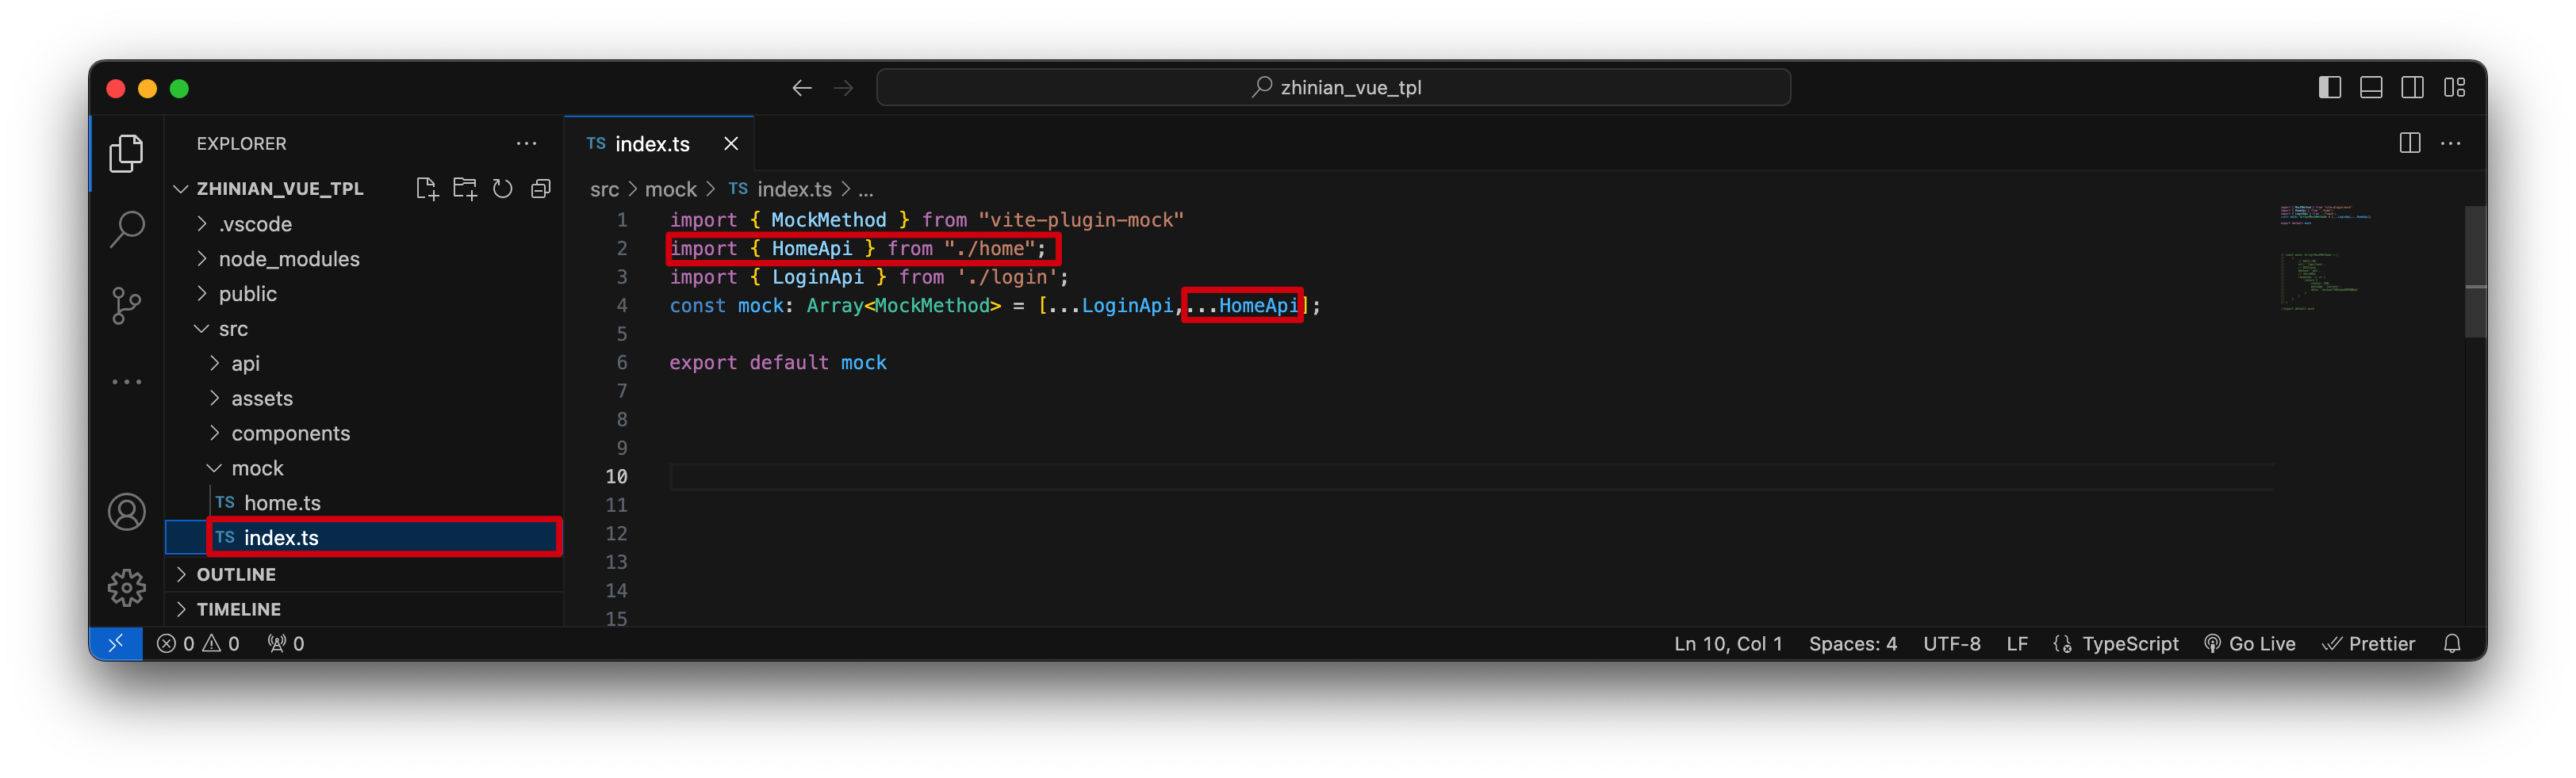This screenshot has height=778, width=2576.
Task: Open the remote window indicator in status bar
Action: 116,643
